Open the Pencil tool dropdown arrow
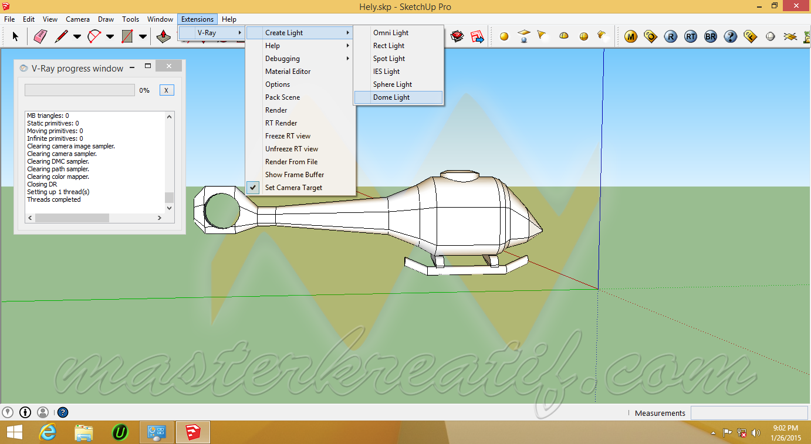Screen dimensions: 811x444 (x=77, y=36)
